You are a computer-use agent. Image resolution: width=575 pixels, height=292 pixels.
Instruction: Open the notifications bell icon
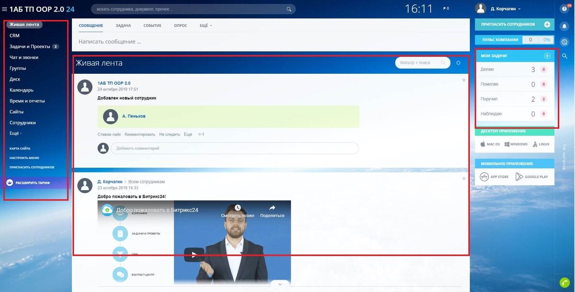564,26
